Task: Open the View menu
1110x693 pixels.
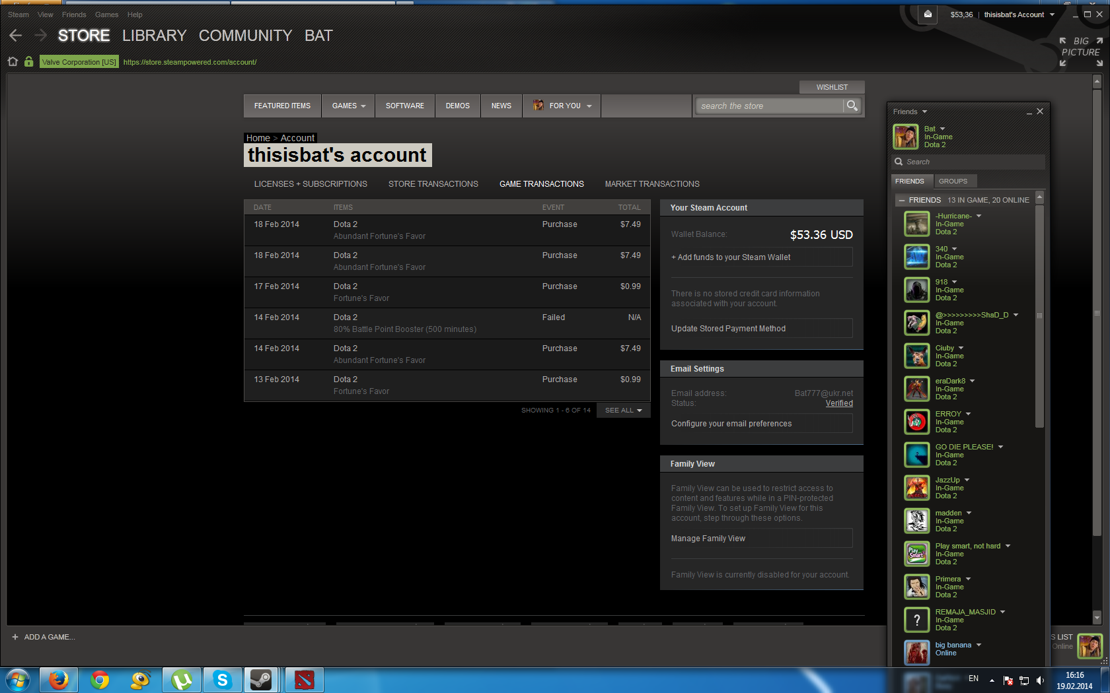Action: (46, 15)
